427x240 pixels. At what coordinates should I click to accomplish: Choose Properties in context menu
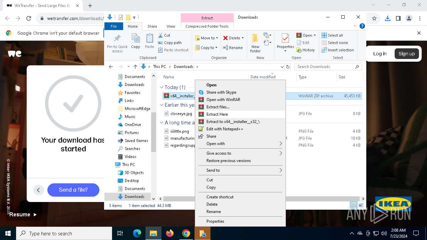click(240, 221)
